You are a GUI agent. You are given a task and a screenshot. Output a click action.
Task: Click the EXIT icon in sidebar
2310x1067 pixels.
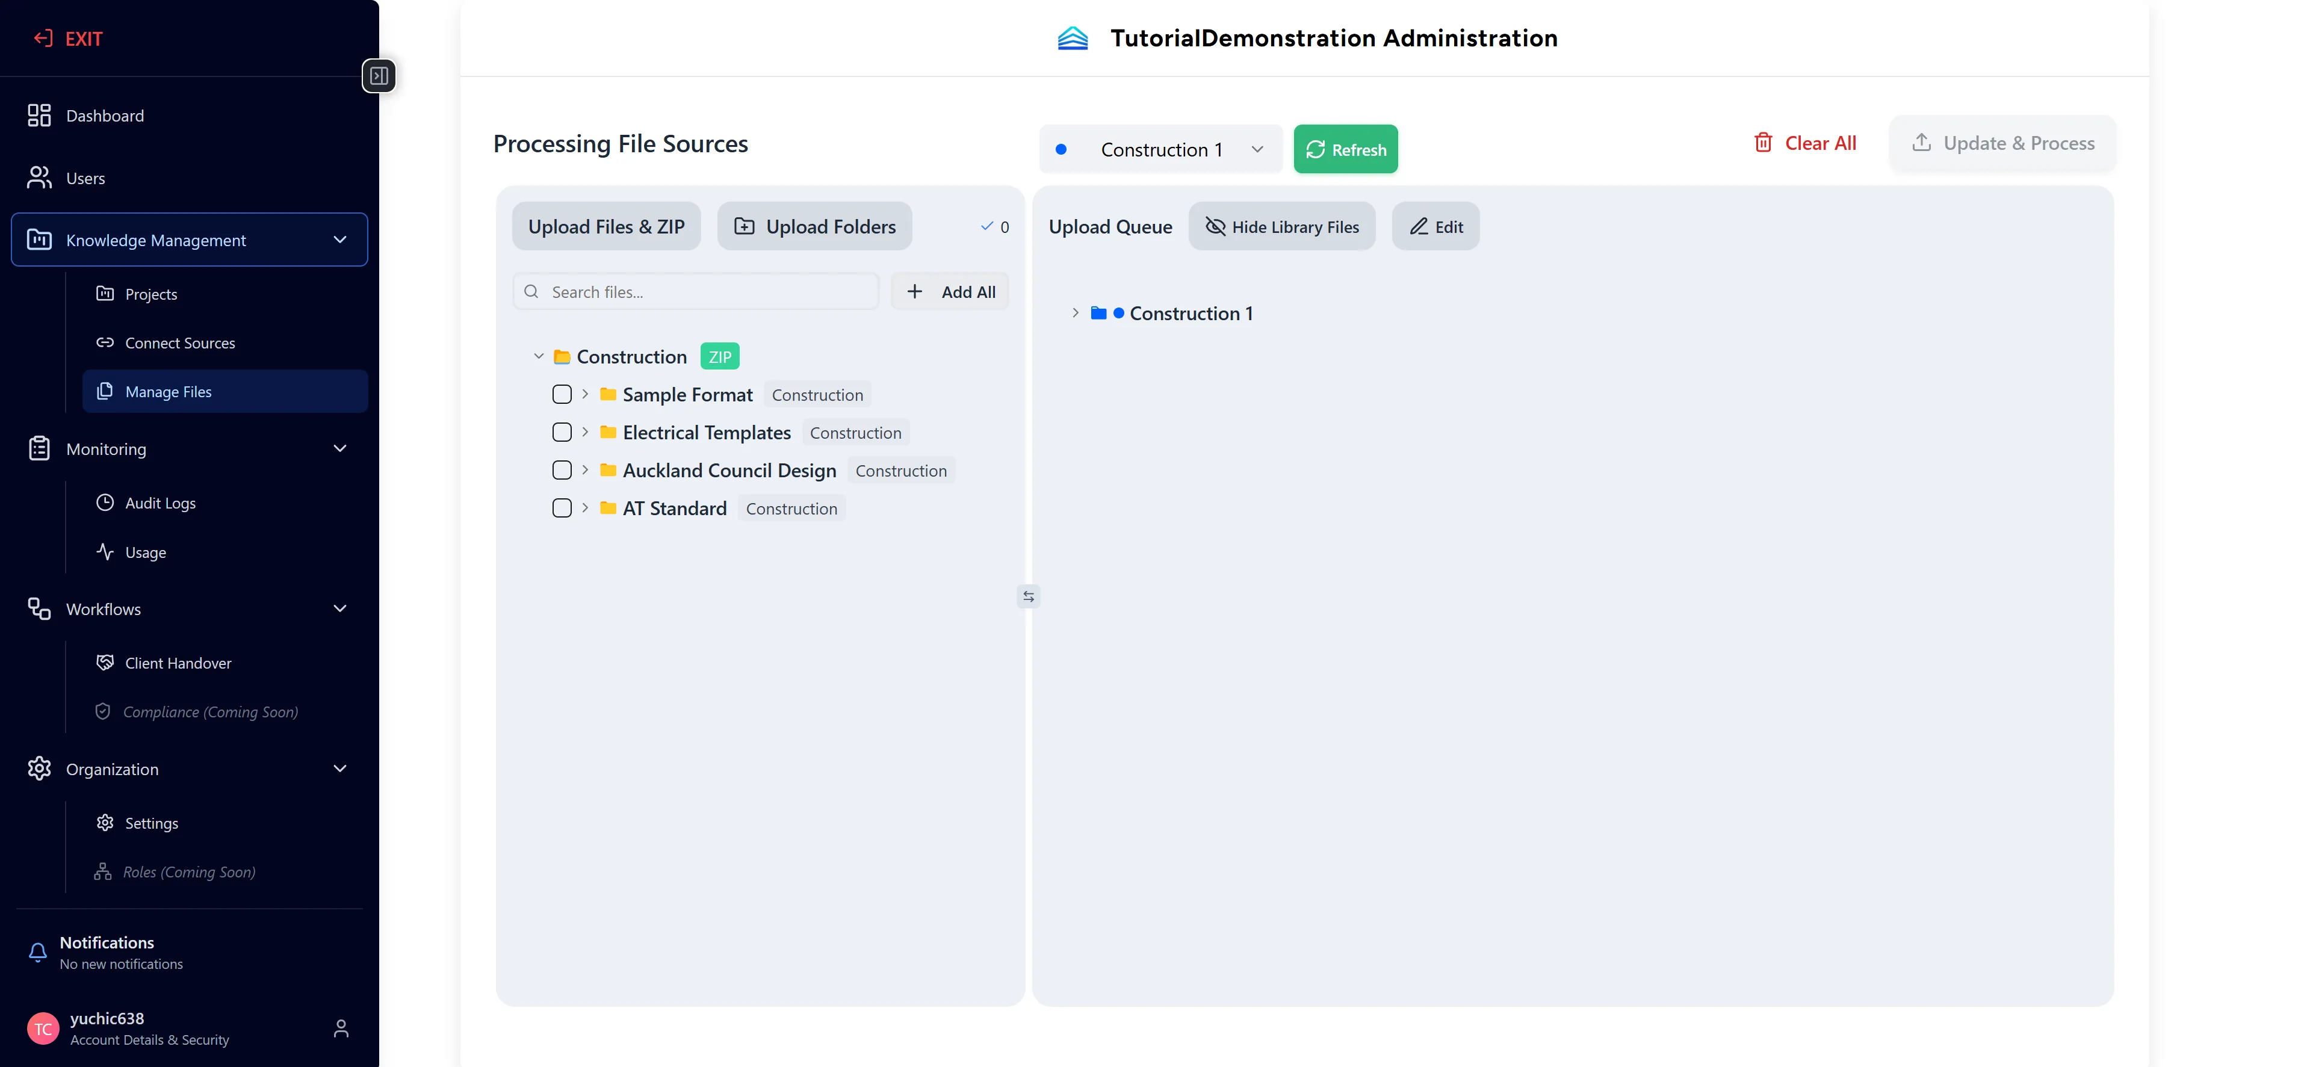click(x=42, y=38)
